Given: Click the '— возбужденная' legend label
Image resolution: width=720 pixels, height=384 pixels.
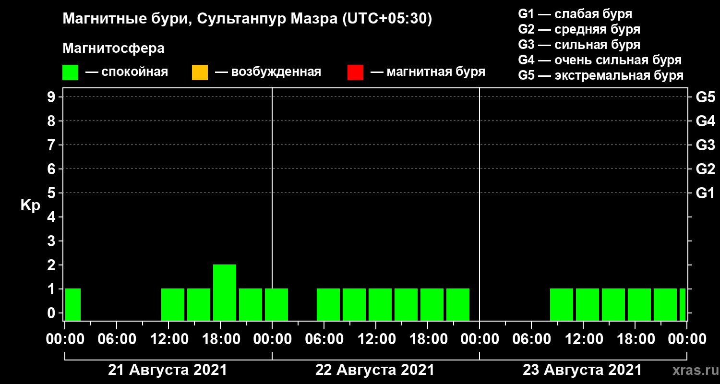Looking at the screenshot, I should coord(268,72).
